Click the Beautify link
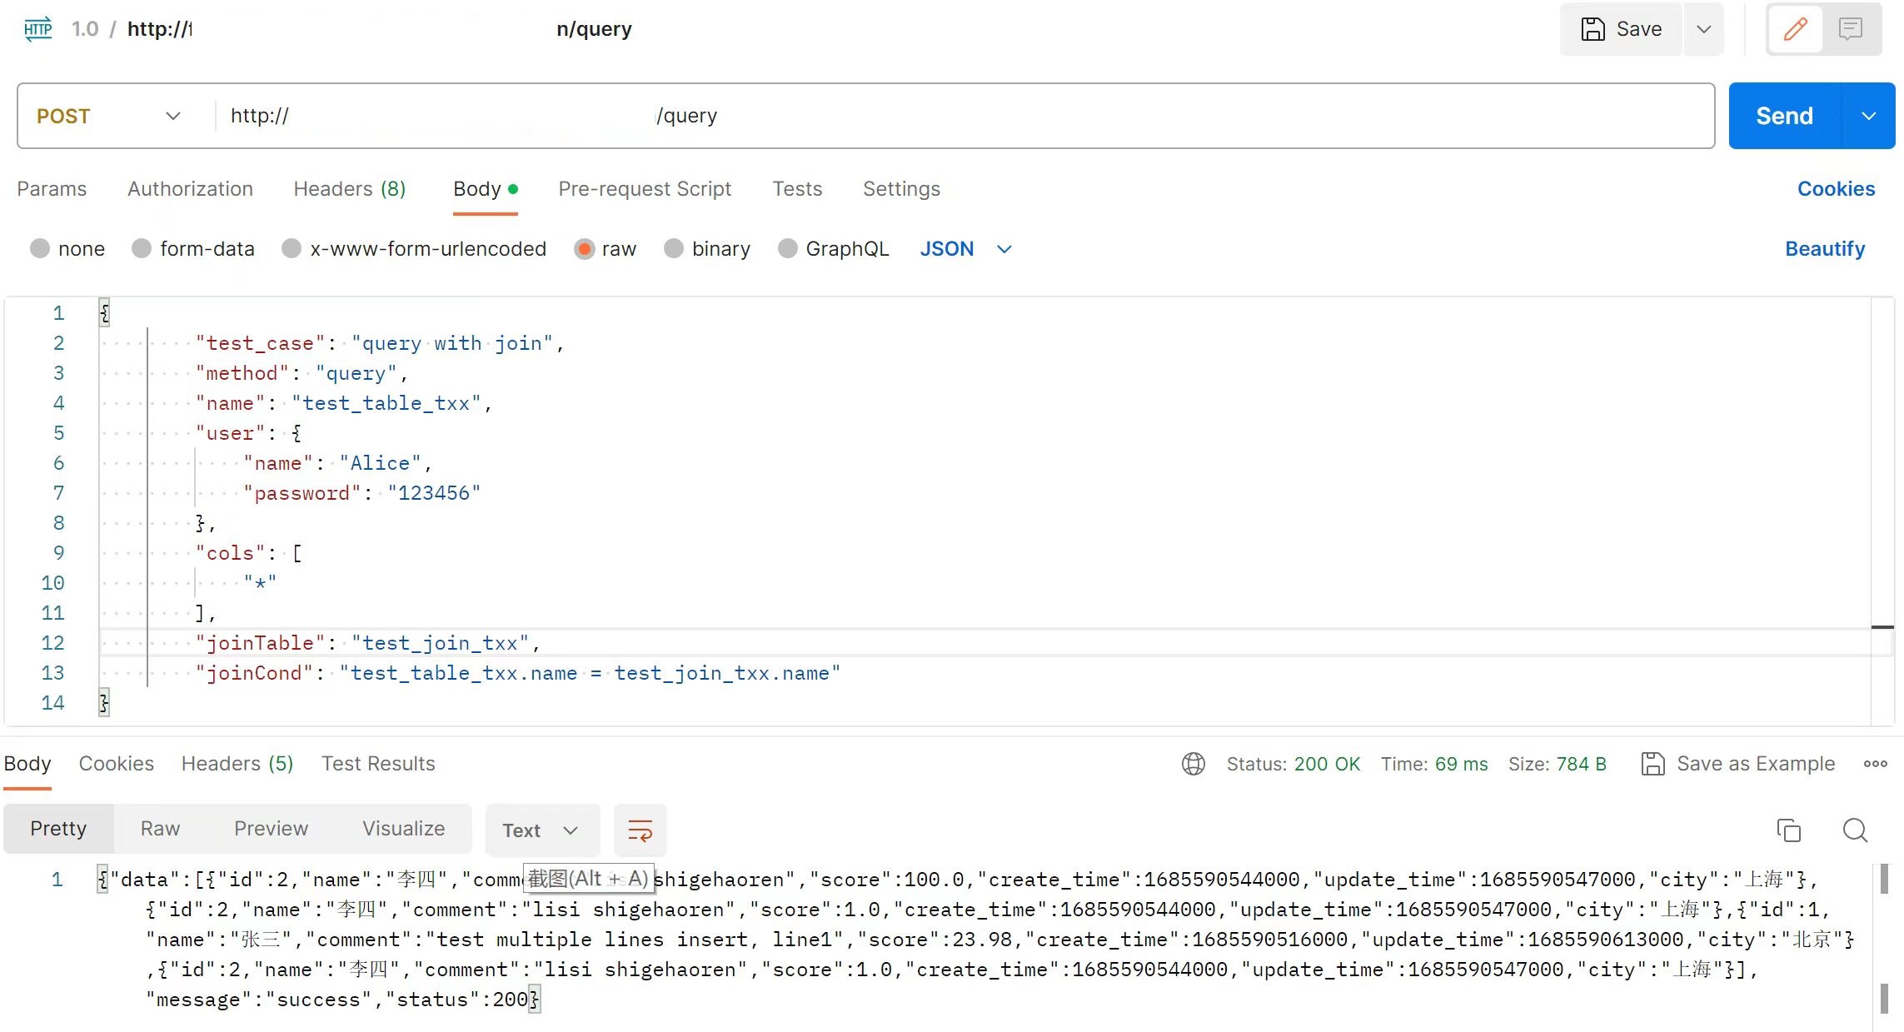 (1824, 249)
